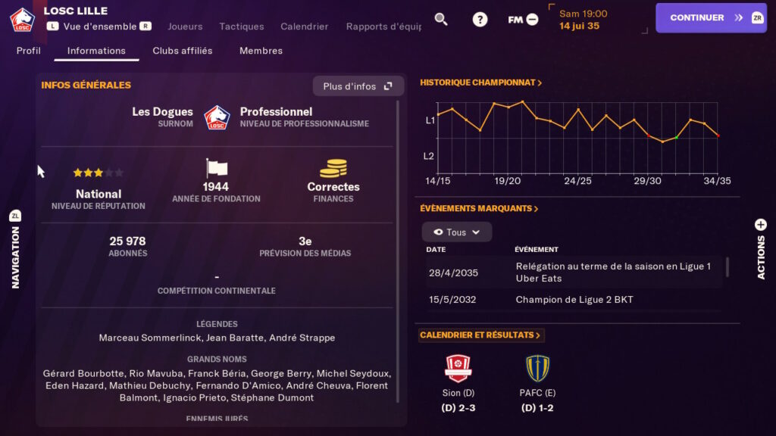Screen dimensions: 776x436
Task: Click the Plus d'infos button
Action: click(x=358, y=86)
